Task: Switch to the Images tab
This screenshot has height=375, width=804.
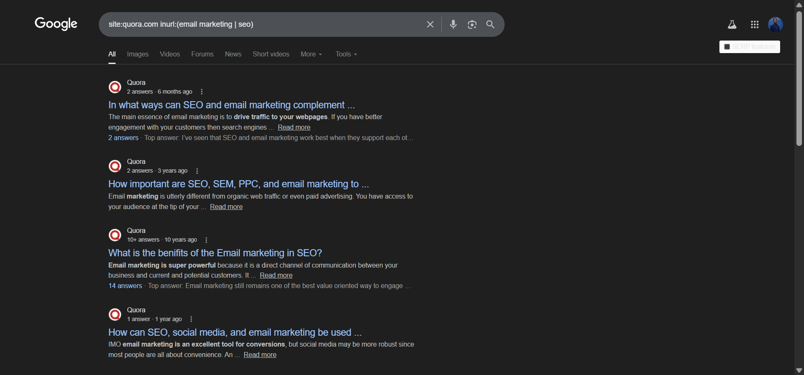Action: click(x=138, y=54)
